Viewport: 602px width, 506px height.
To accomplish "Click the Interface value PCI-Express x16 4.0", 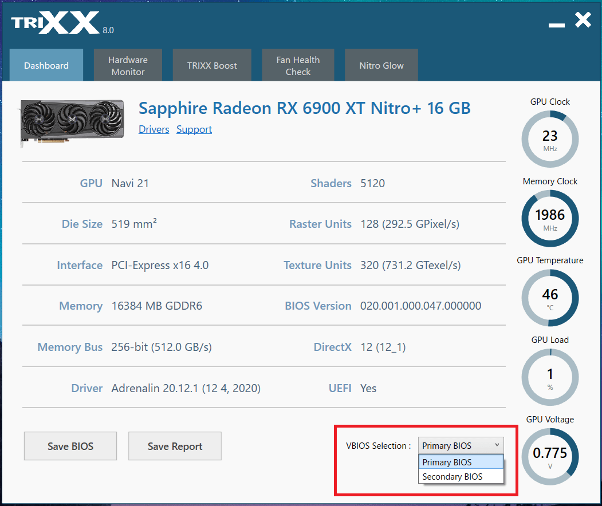I will (160, 265).
